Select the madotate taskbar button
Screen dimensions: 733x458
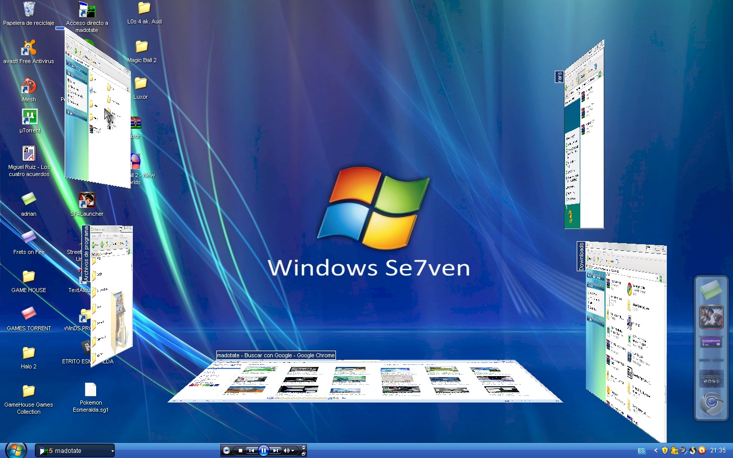[75, 450]
